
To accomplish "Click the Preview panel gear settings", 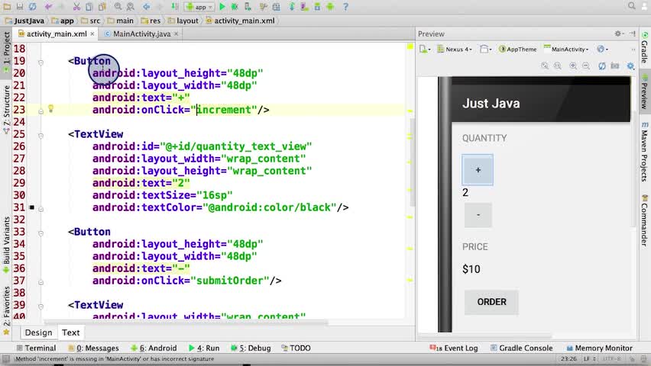I will 618,34.
